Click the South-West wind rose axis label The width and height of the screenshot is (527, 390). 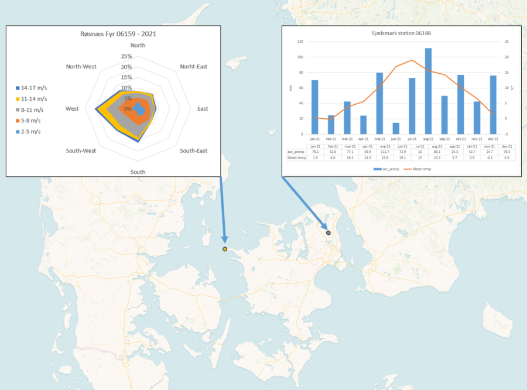(81, 151)
